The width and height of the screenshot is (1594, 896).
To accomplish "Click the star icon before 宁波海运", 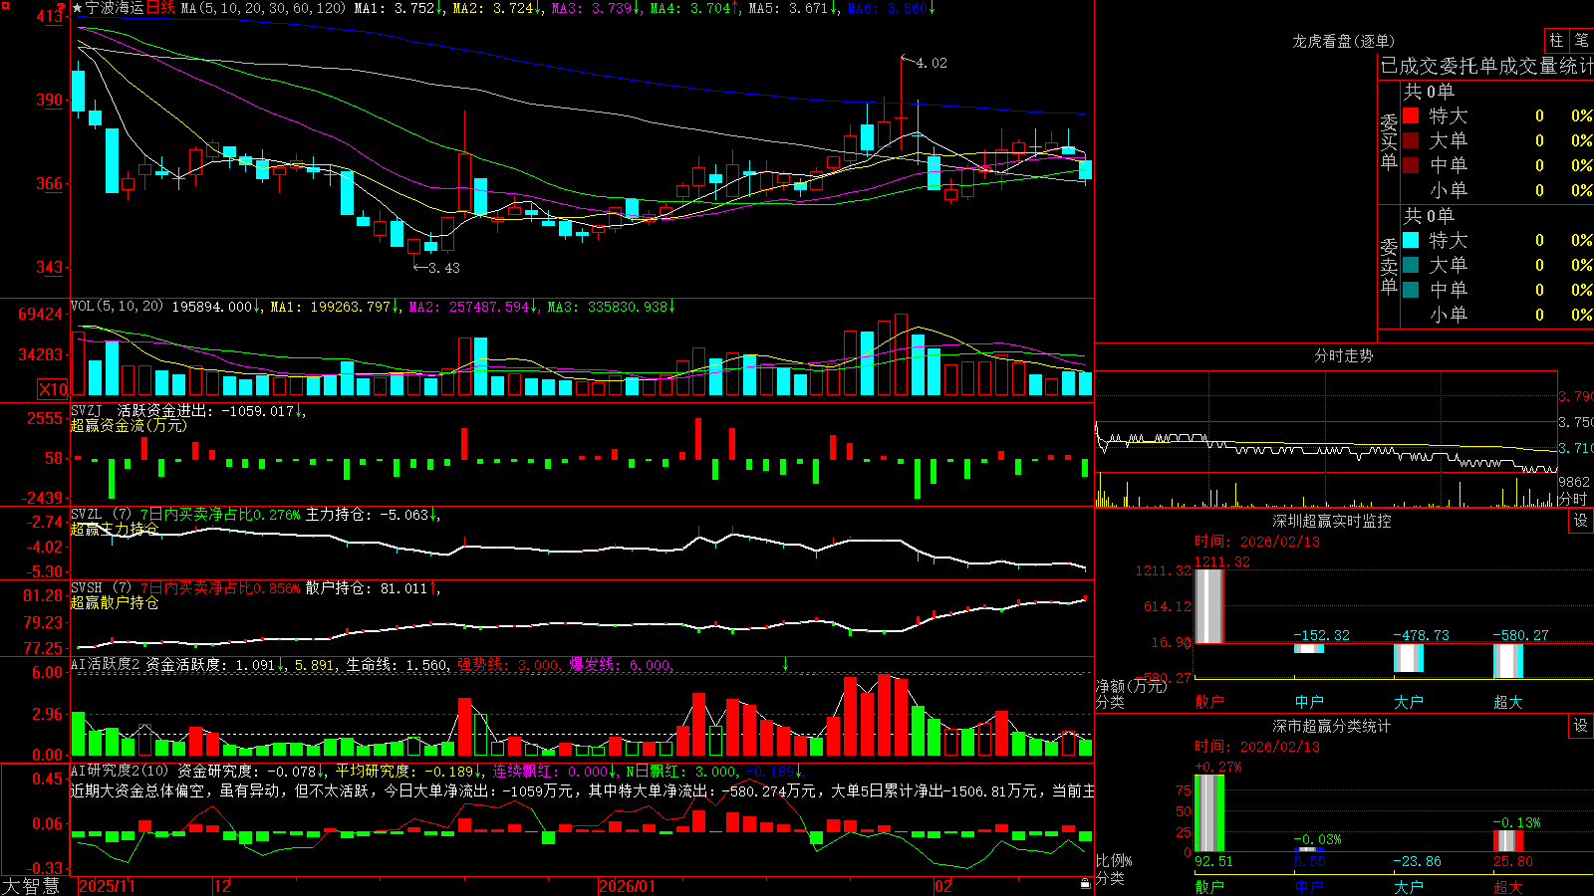I will point(77,8).
